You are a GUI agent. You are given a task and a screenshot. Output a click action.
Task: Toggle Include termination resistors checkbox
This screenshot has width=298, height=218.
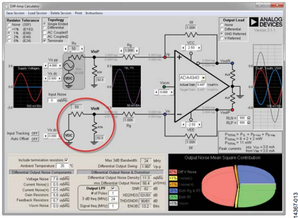pos(67,160)
